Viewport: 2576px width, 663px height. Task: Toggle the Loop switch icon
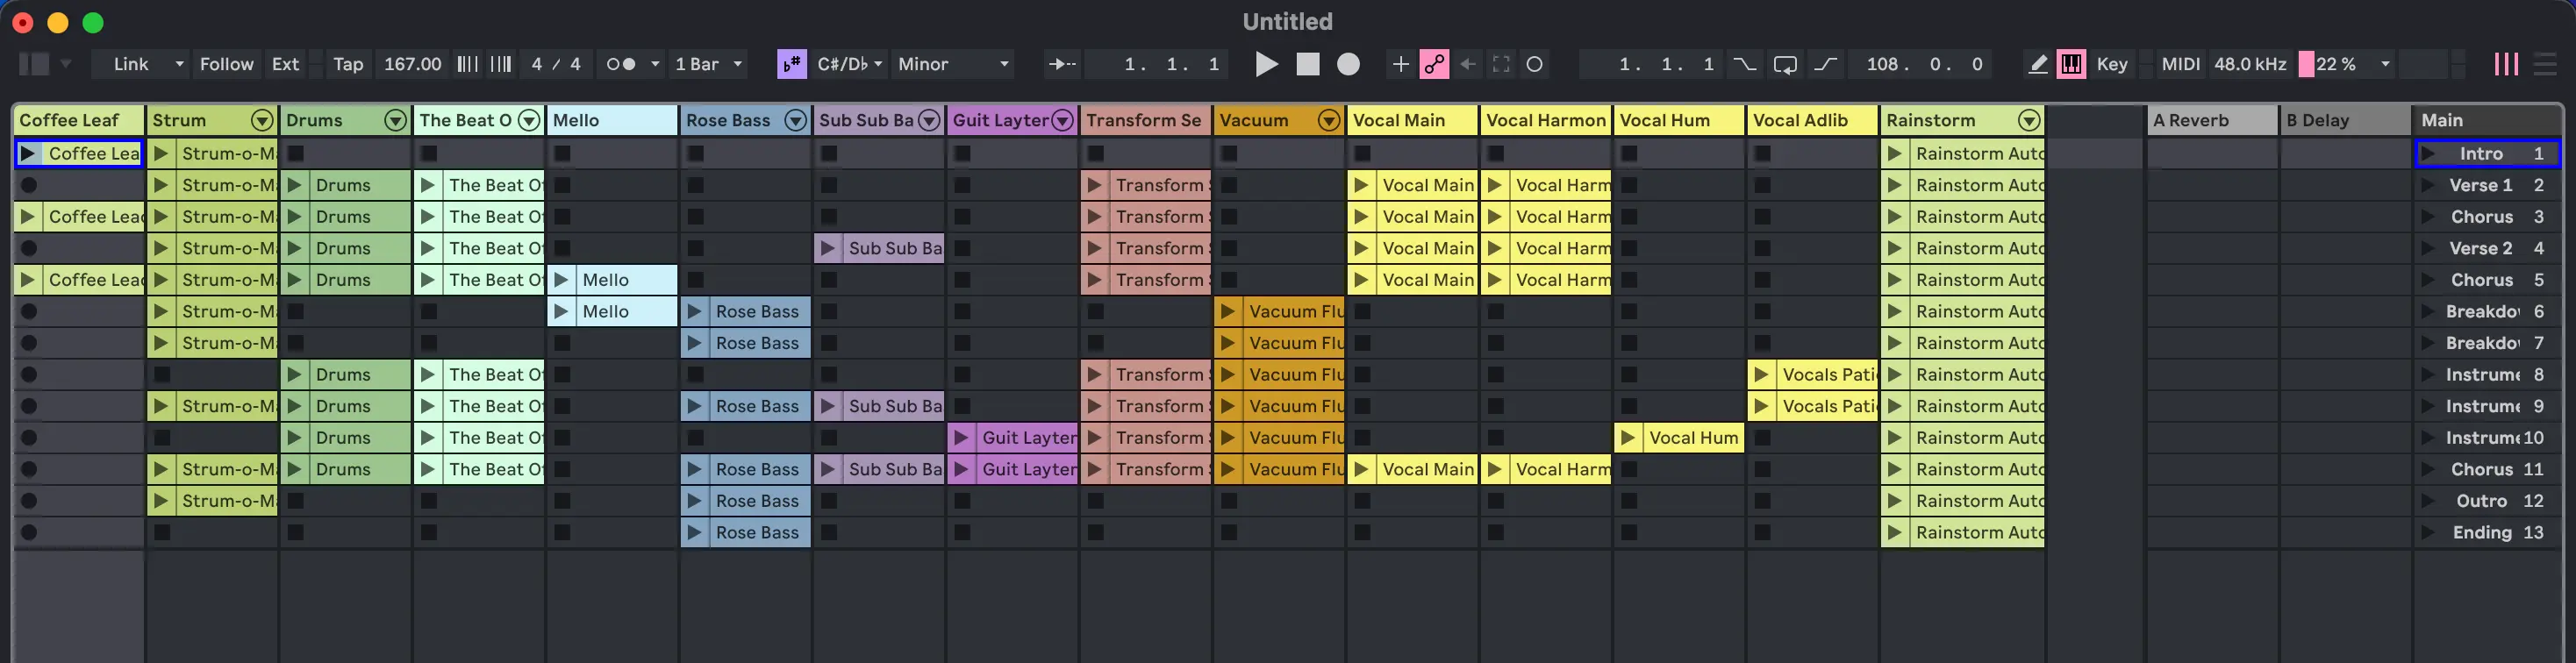[1785, 64]
